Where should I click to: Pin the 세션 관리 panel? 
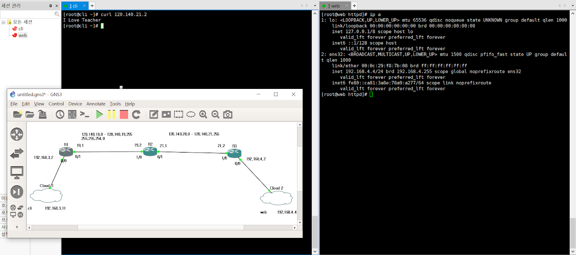(51, 6)
